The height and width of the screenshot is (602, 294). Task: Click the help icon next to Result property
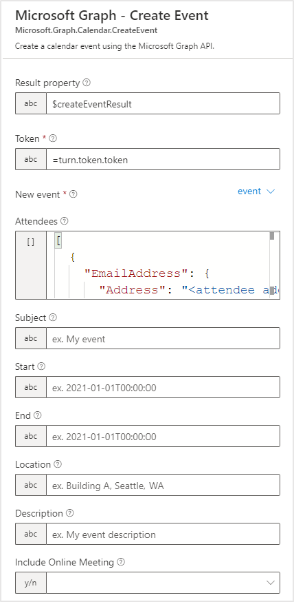[87, 83]
